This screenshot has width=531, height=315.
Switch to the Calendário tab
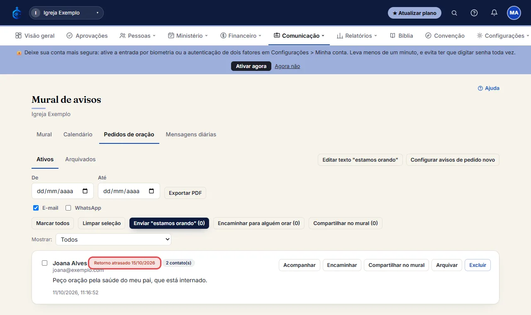(x=78, y=135)
